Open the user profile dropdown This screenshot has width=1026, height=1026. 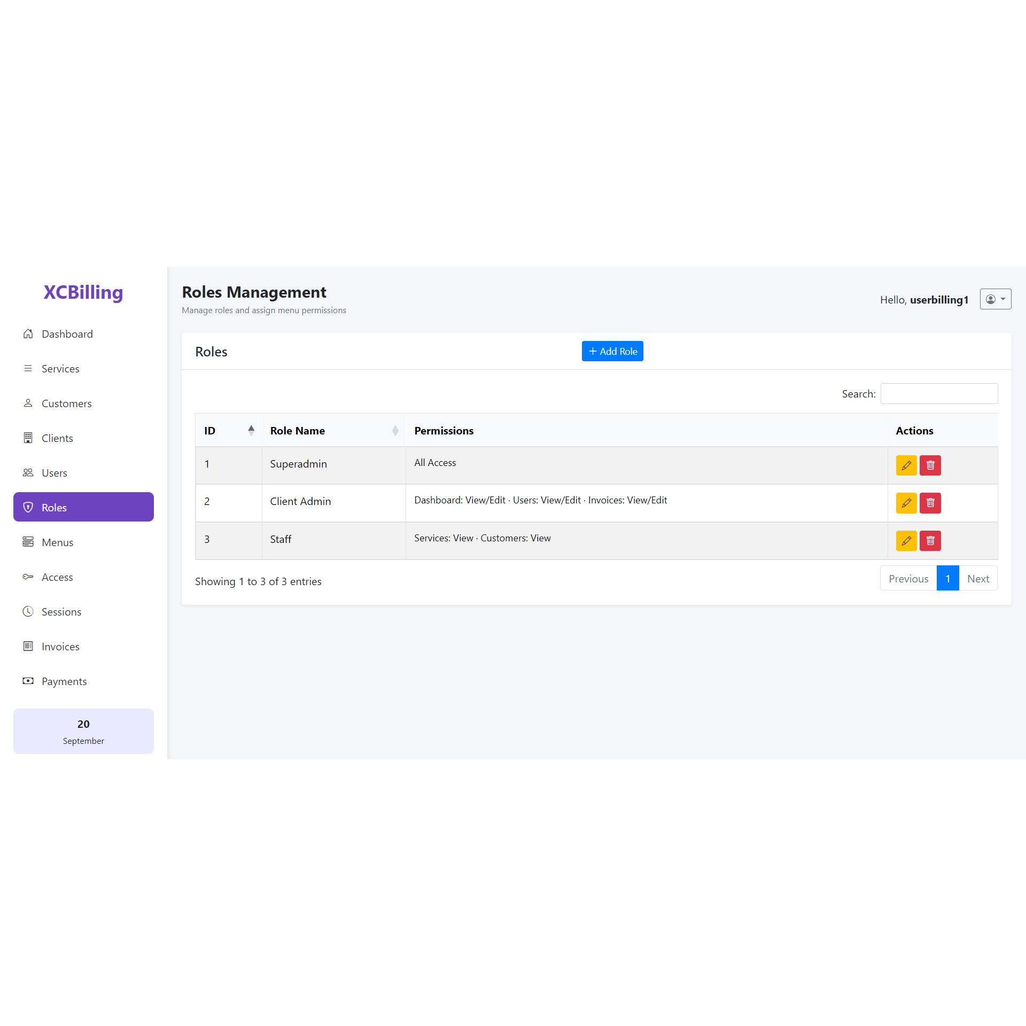coord(995,299)
